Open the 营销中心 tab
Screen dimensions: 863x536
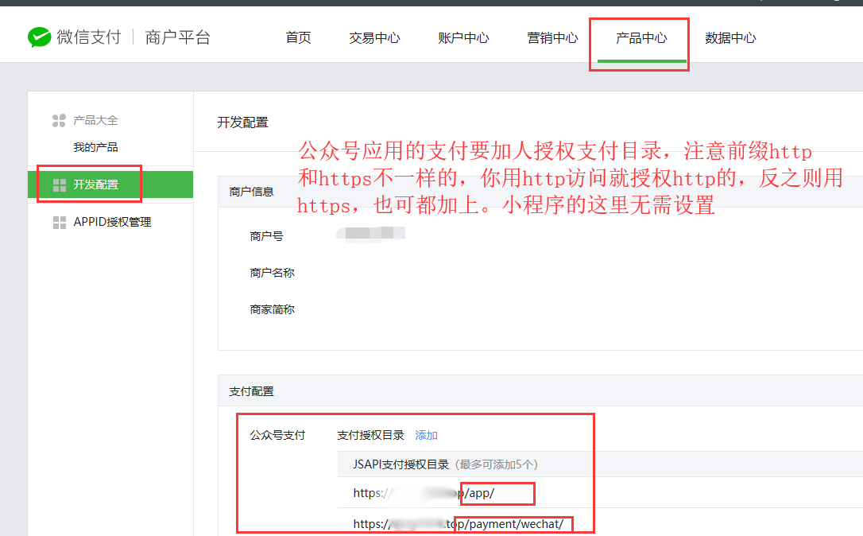point(552,38)
